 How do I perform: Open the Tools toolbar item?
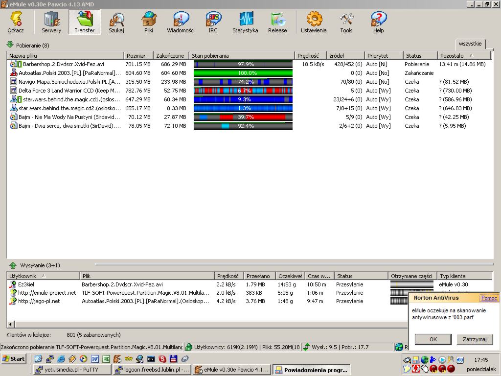pos(346,22)
